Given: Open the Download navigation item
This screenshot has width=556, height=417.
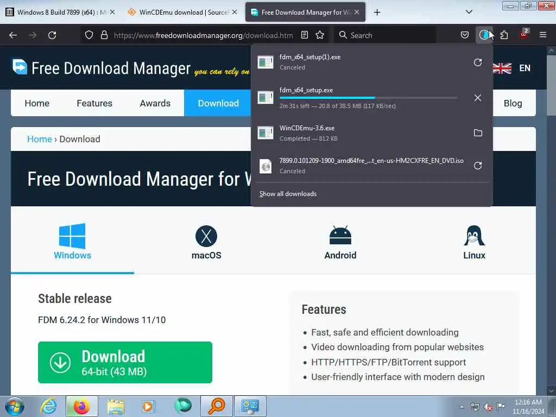Looking at the screenshot, I should [217, 103].
